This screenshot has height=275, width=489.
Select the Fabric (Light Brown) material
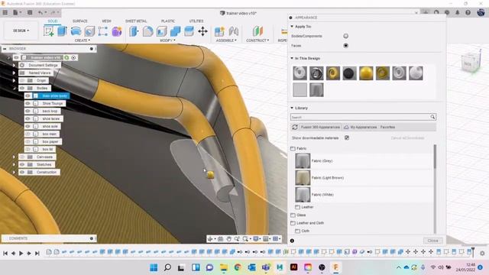coord(364,178)
